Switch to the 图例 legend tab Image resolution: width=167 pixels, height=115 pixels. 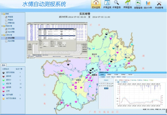tap(4, 65)
